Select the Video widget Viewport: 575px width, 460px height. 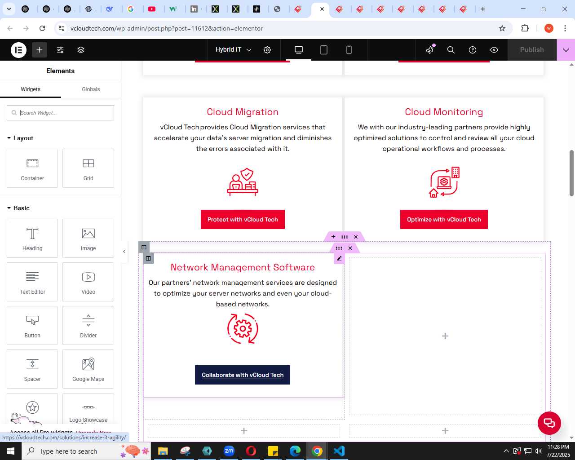88,282
